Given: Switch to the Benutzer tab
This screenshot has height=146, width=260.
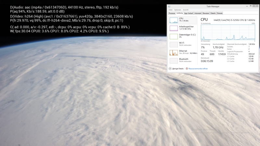Looking at the screenshot, I should point(206,13).
